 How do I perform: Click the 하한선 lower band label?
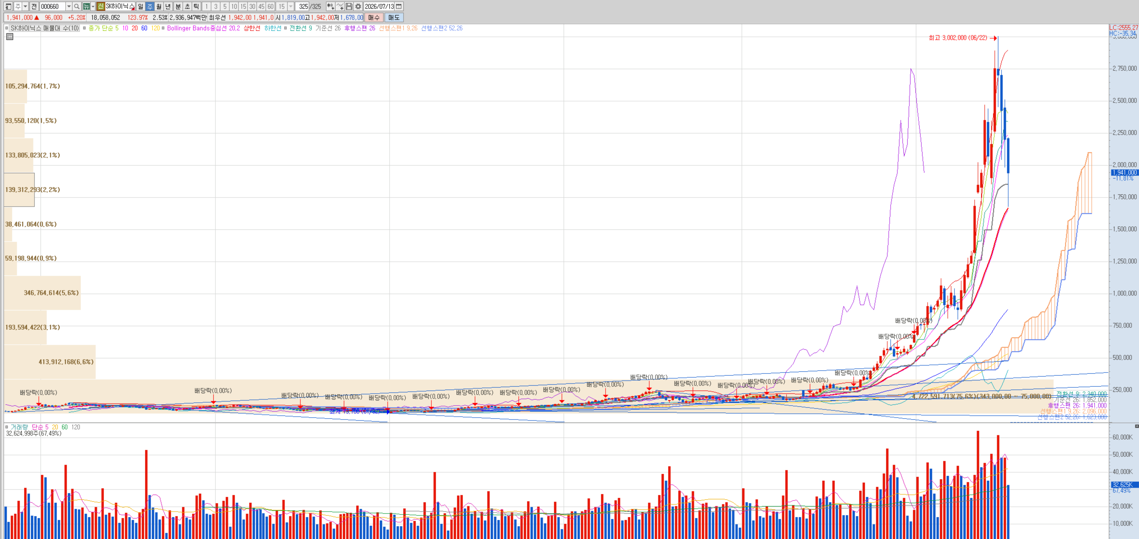(273, 28)
